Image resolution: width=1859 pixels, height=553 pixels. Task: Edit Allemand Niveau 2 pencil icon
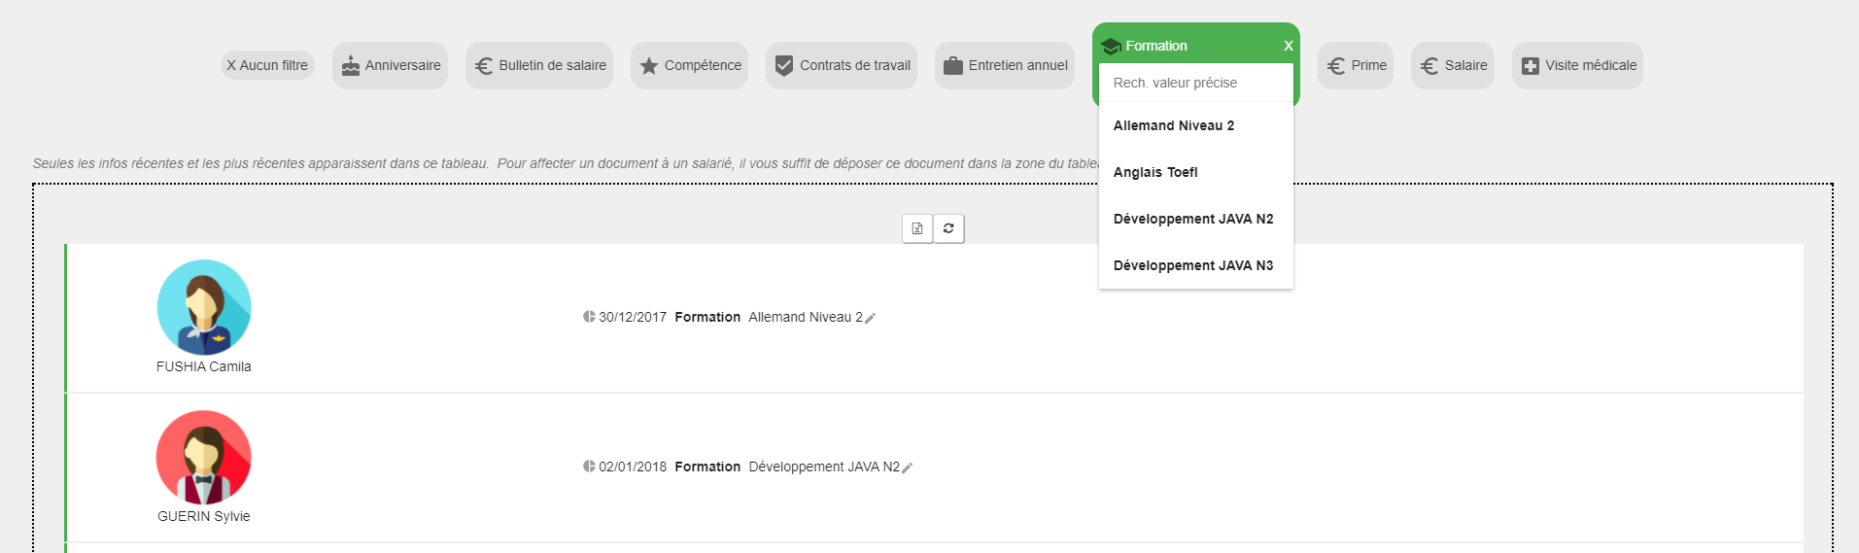click(x=871, y=318)
